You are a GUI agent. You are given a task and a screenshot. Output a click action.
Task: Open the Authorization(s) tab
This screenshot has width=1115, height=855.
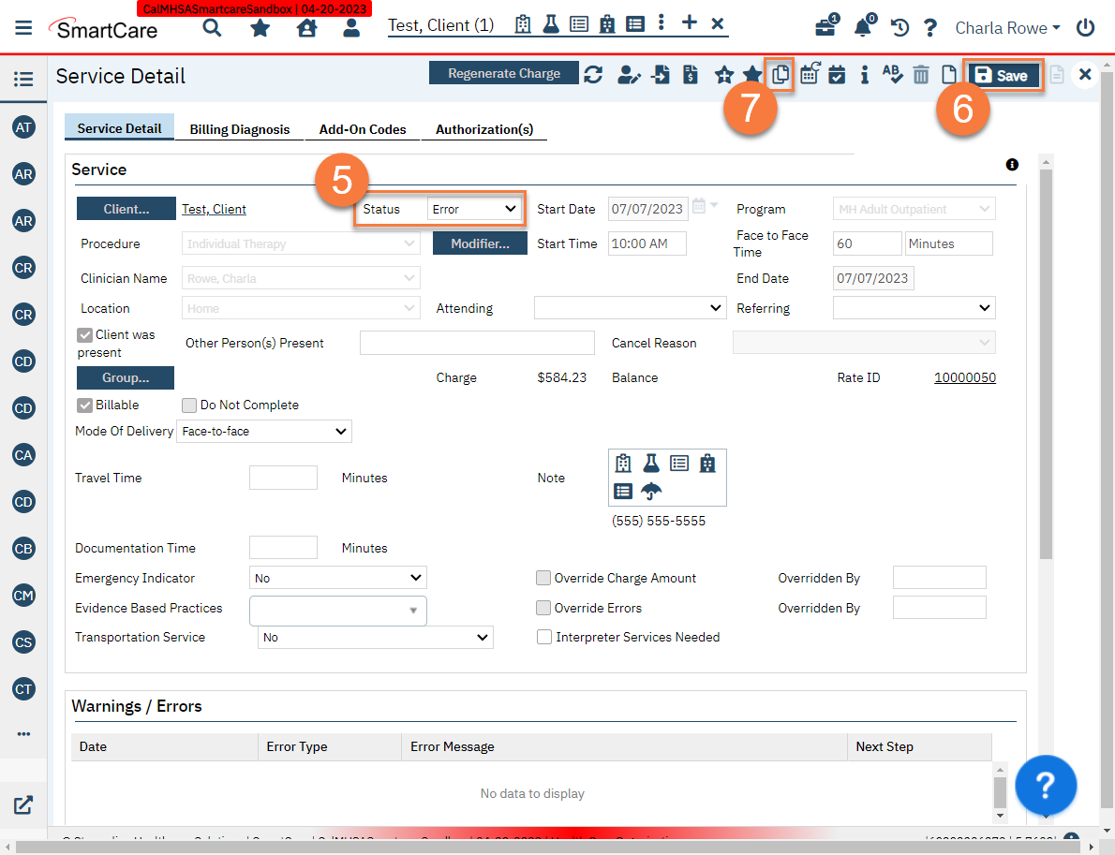[x=484, y=128]
